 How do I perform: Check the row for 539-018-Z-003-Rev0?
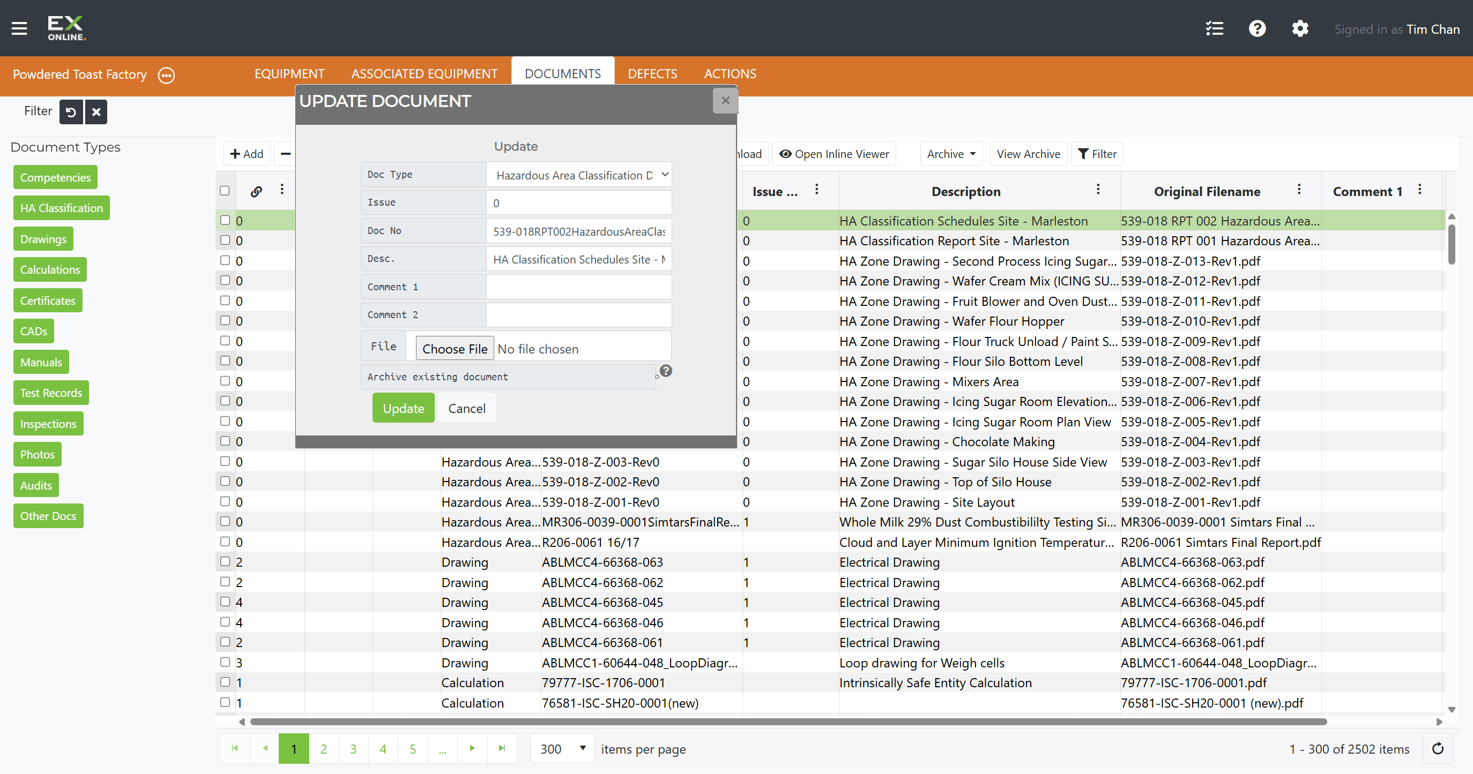coord(225,461)
